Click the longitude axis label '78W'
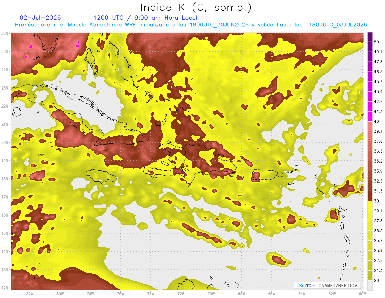Screen dimensions: 385x298 pos(90,294)
